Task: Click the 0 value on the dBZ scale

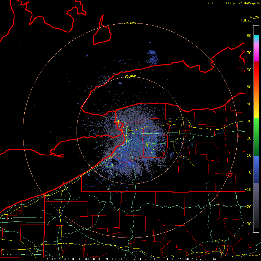Action: (250, 173)
